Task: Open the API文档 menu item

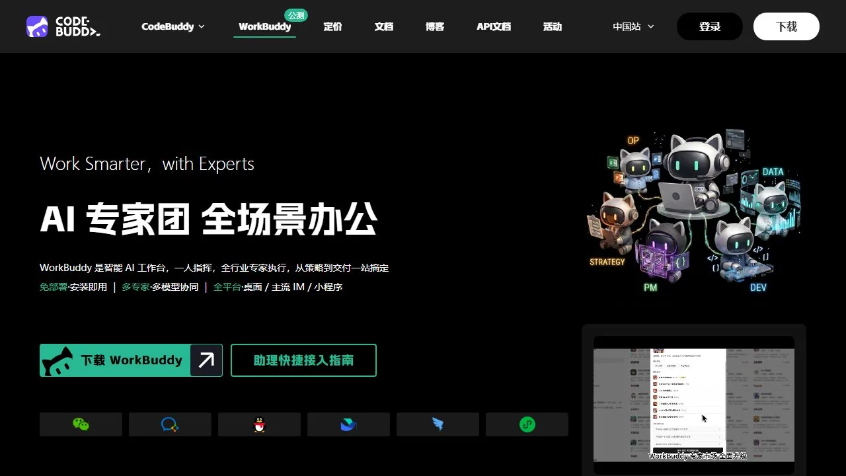Action: click(494, 26)
